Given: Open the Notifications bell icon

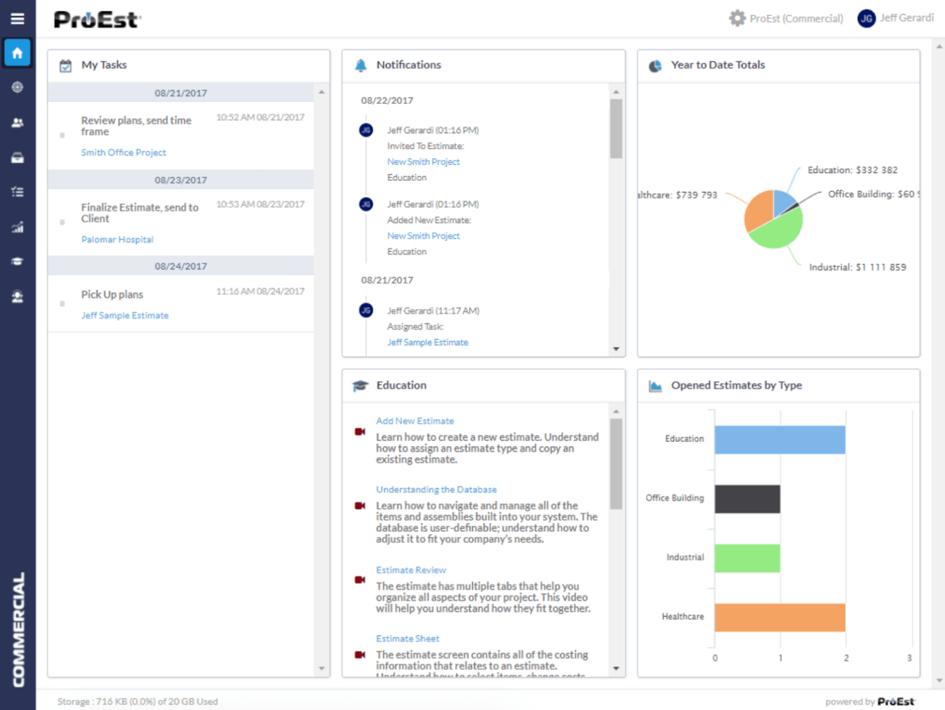Looking at the screenshot, I should click(360, 65).
